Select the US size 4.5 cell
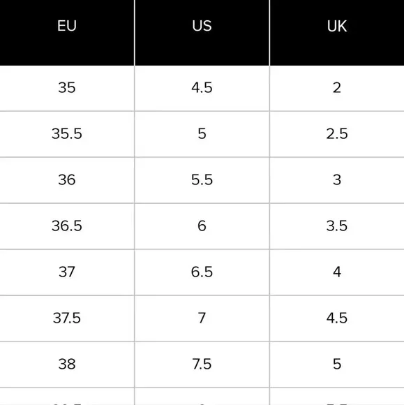Viewport: 404px width, 405px height. pyautogui.click(x=202, y=87)
